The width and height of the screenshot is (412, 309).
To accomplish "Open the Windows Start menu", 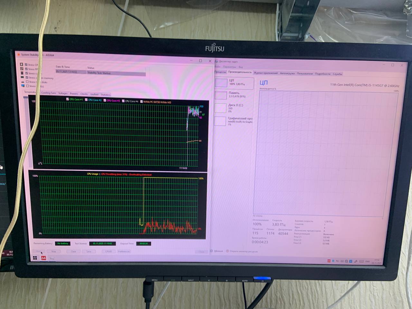I will (x=35, y=258).
